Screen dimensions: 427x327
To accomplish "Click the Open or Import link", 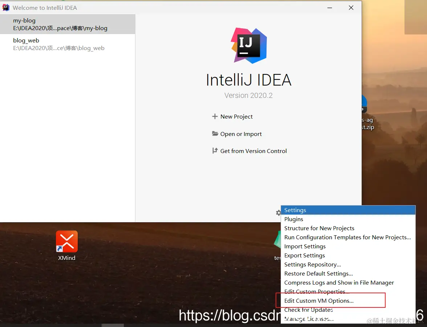I will 241,134.
